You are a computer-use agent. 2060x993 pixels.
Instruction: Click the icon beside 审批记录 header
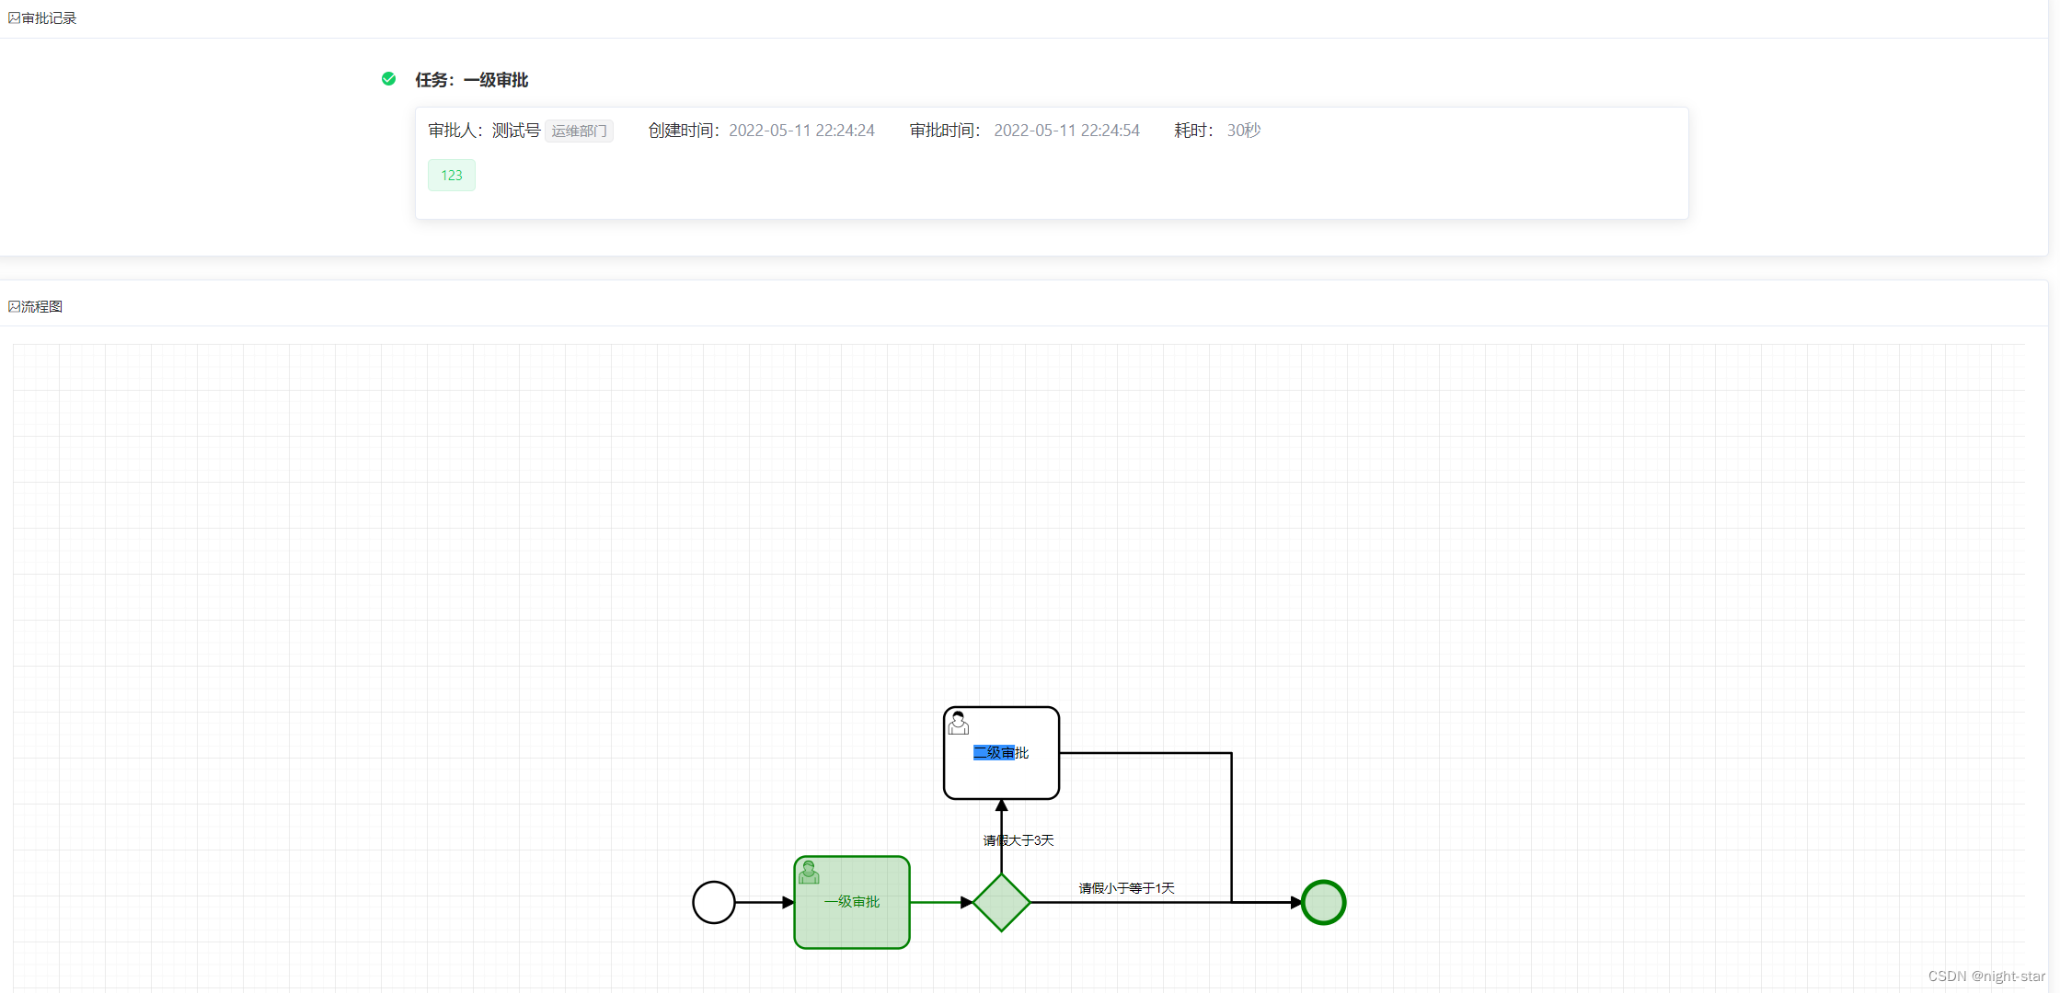(x=14, y=18)
